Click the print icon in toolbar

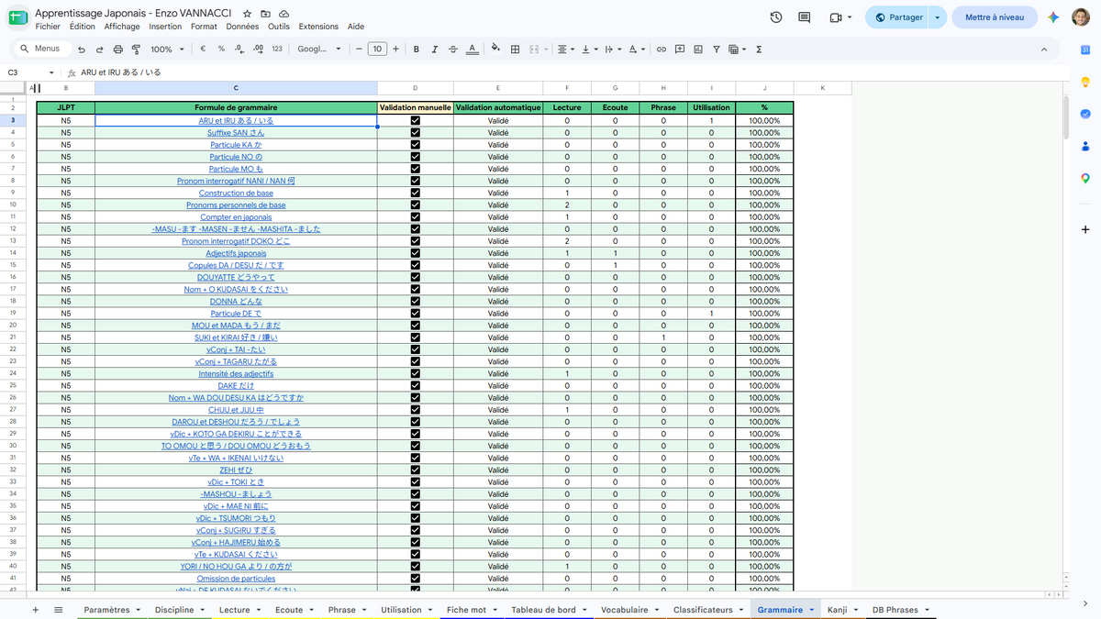click(118, 50)
